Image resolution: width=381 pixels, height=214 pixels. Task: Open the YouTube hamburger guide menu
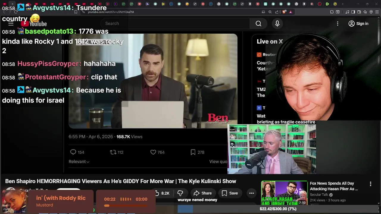coord(11,23)
